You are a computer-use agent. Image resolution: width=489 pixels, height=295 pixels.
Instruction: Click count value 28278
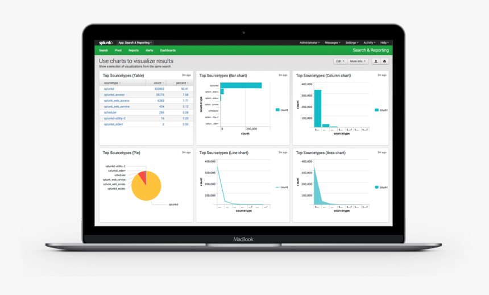(160, 95)
